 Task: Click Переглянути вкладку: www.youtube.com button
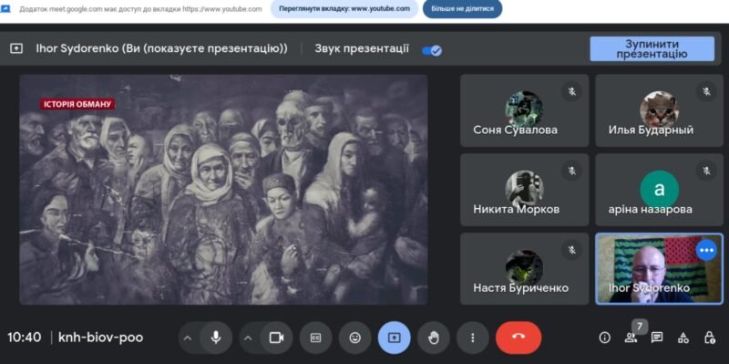(x=344, y=9)
